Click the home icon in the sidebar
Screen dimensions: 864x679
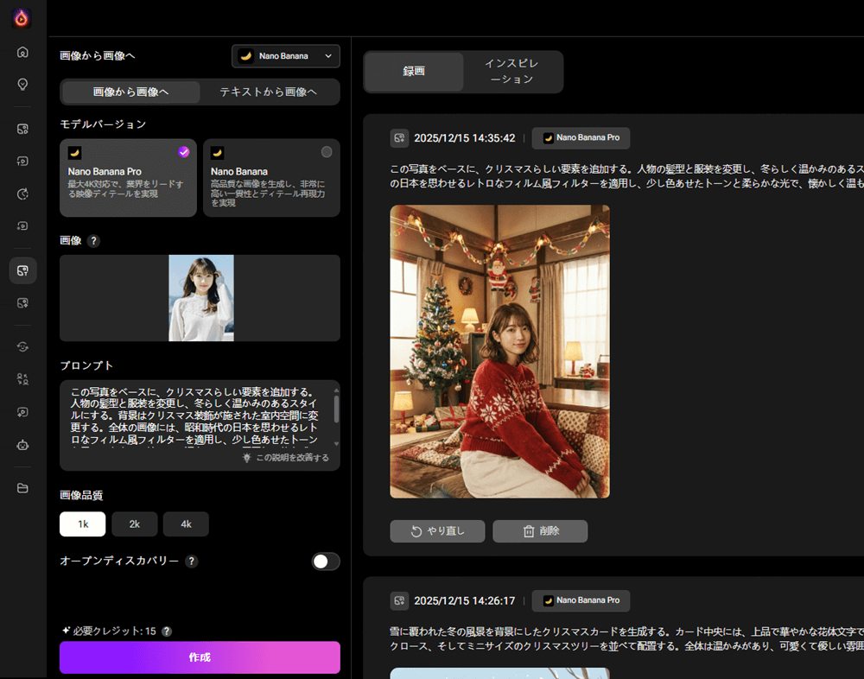pos(22,52)
